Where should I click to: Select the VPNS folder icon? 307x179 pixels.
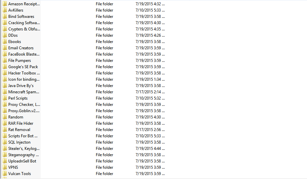[x=5, y=167]
